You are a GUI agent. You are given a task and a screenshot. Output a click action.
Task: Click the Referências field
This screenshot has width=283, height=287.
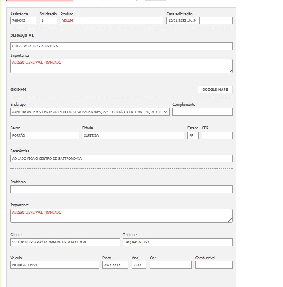click(x=121, y=158)
